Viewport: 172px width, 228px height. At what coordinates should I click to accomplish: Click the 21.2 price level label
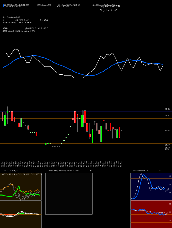click(167, 116)
